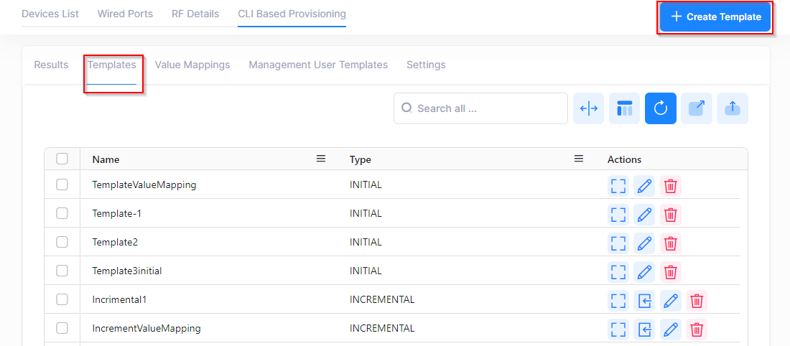Open the Type column menu
The width and height of the screenshot is (790, 346).
579,159
